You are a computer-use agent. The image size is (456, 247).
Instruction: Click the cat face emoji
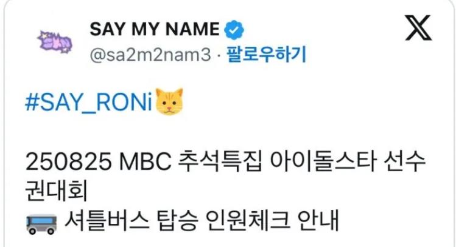169,102
